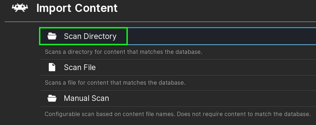This screenshot has height=125, width=316.
Task: Select the Scan File entry
Action: pyautogui.click(x=80, y=67)
